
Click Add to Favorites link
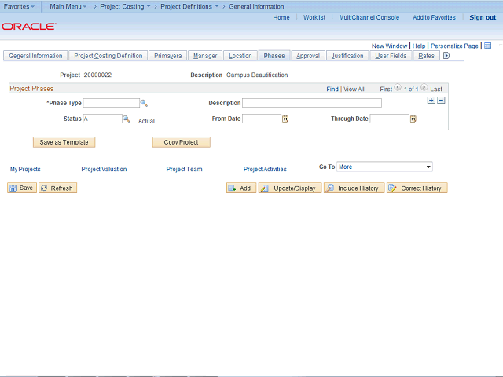(434, 17)
